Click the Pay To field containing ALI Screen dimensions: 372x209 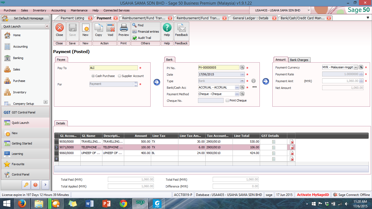[x=114, y=68]
